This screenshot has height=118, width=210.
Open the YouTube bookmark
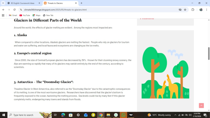click(25, 15)
